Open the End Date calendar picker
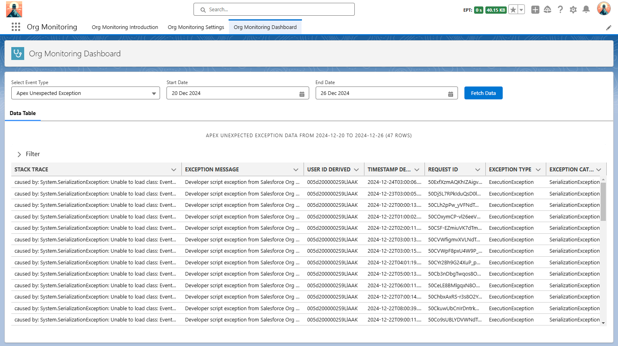The width and height of the screenshot is (618, 346). [450, 94]
